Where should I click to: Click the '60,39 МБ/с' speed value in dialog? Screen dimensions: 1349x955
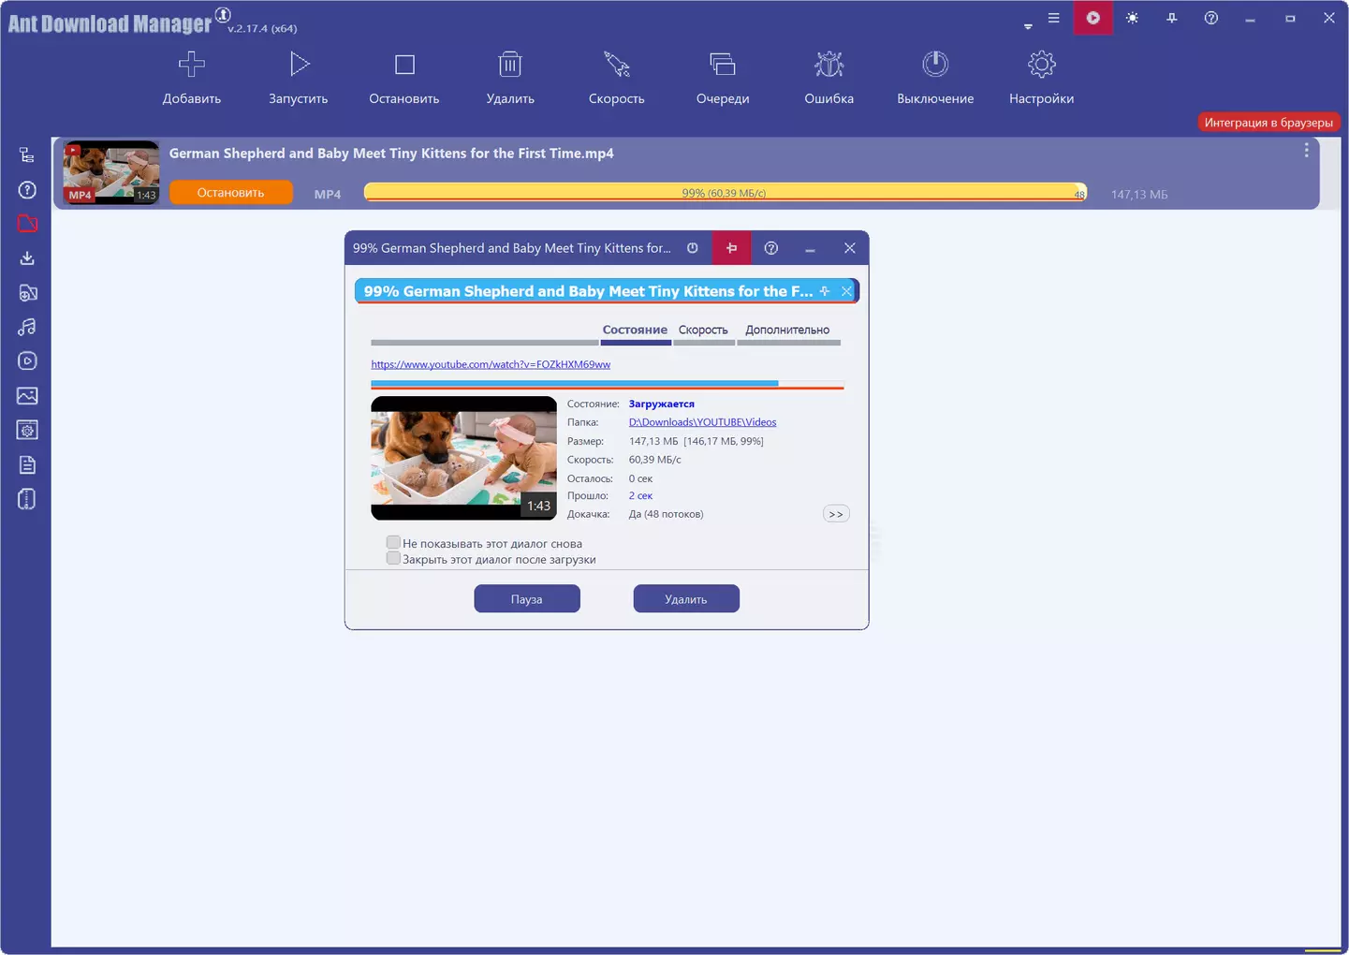point(654,460)
